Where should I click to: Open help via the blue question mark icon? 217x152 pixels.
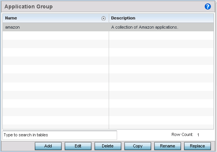click(x=207, y=6)
